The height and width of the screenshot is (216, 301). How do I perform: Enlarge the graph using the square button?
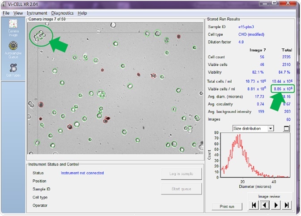287,128
